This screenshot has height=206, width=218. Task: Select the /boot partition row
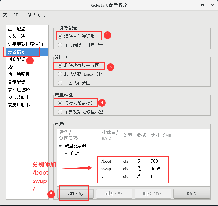coord(134,161)
